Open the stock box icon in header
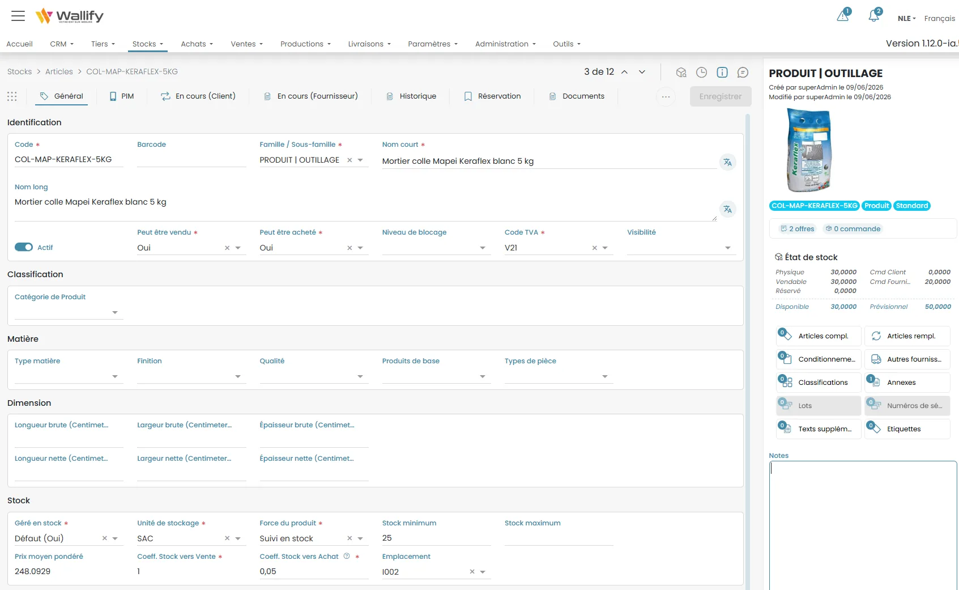 [x=681, y=72]
